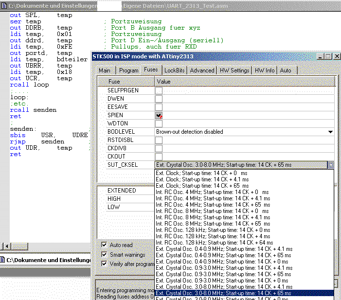Click the SUT_CKSEL selected value field

241,165
